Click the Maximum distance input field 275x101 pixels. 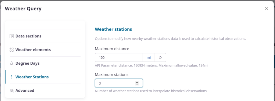point(119,57)
